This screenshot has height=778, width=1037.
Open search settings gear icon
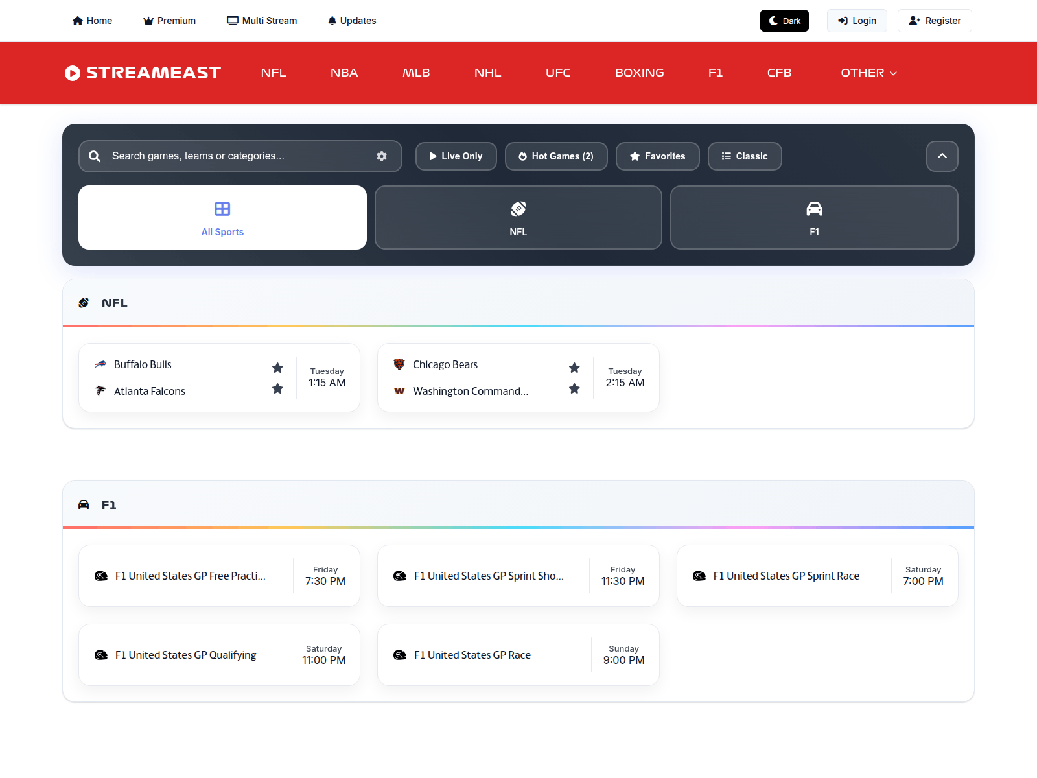[x=382, y=156]
